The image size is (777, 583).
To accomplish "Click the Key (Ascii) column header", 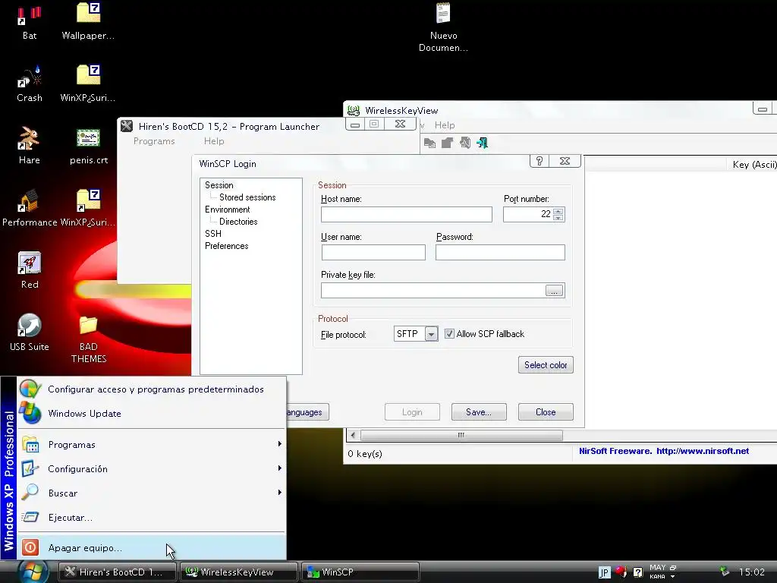I will (x=753, y=165).
